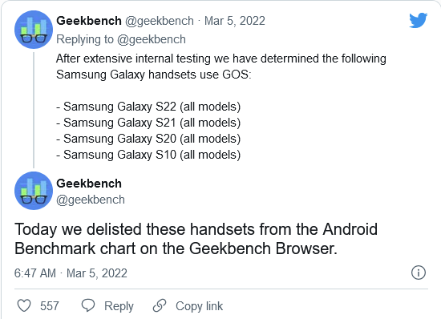The height and width of the screenshot is (319, 441).
Task: Like the tweet with the heart icon
Action: 24,305
